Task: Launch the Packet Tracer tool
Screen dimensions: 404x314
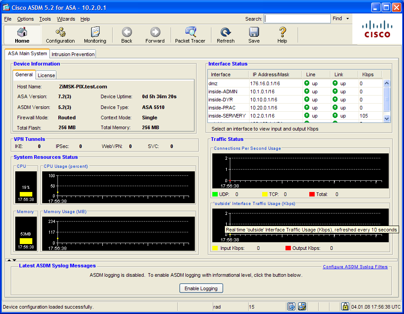Action: click(x=190, y=35)
